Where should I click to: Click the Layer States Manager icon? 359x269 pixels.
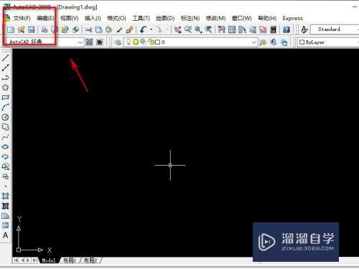coord(284,42)
